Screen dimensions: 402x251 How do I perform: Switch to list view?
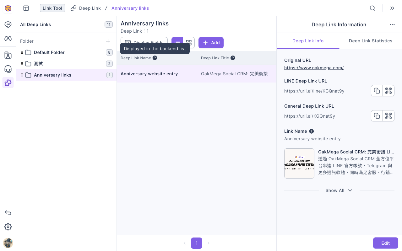coord(177,43)
